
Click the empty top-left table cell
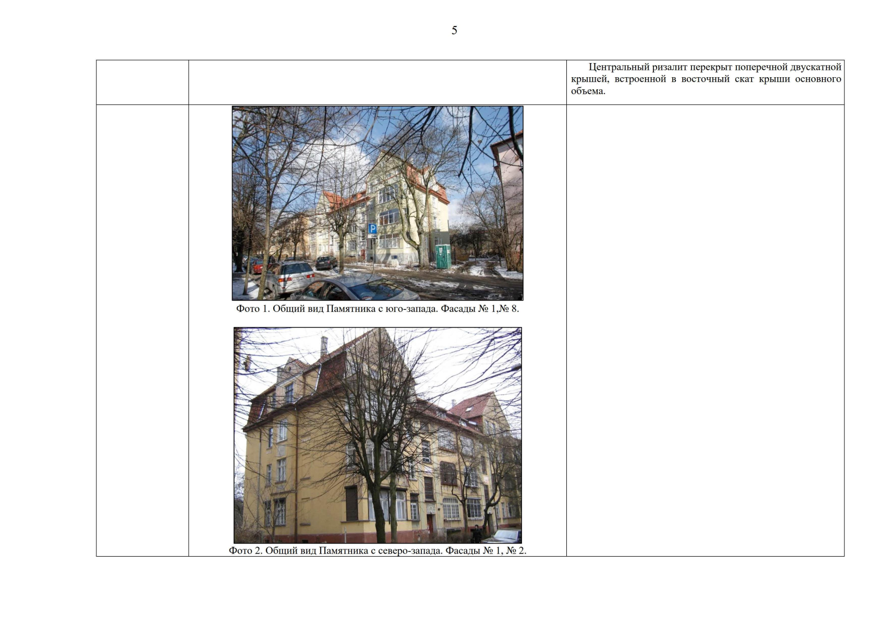142,82
